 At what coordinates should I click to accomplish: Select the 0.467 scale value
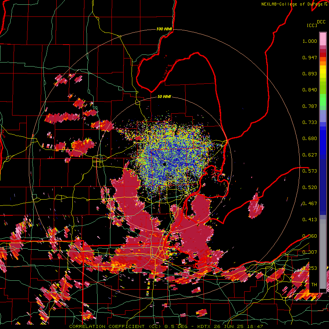(310, 204)
